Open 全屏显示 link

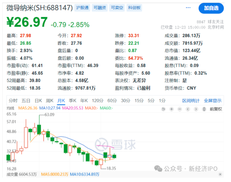coord(213,101)
